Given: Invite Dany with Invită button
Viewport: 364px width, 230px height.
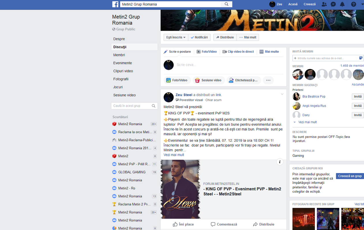Looking at the screenshot, I should [358, 115].
